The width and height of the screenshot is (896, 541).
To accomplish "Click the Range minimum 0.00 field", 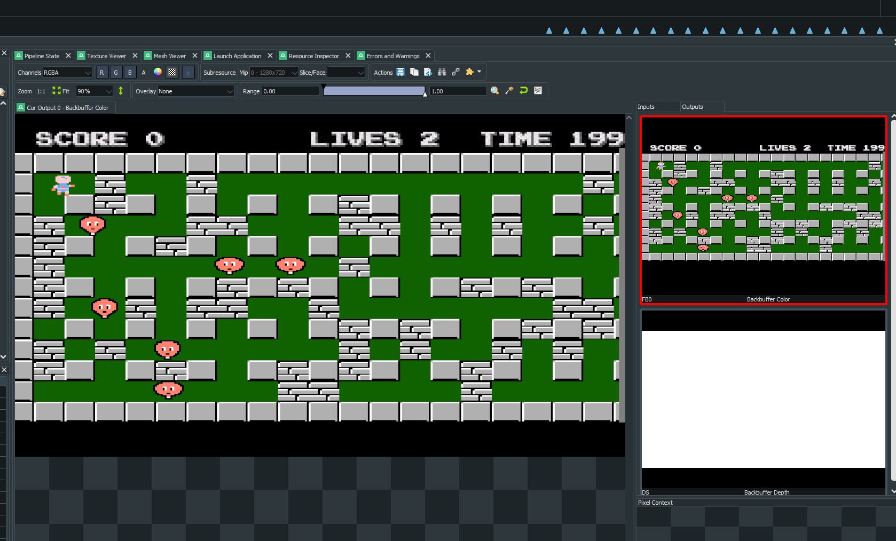I will coord(290,91).
